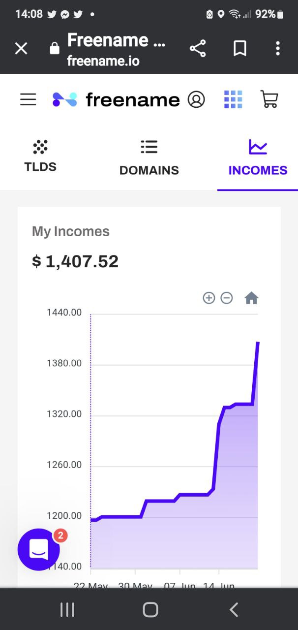Screen dimensions: 298x630
Task: Open the hamburger navigation menu
Action: pyautogui.click(x=28, y=100)
